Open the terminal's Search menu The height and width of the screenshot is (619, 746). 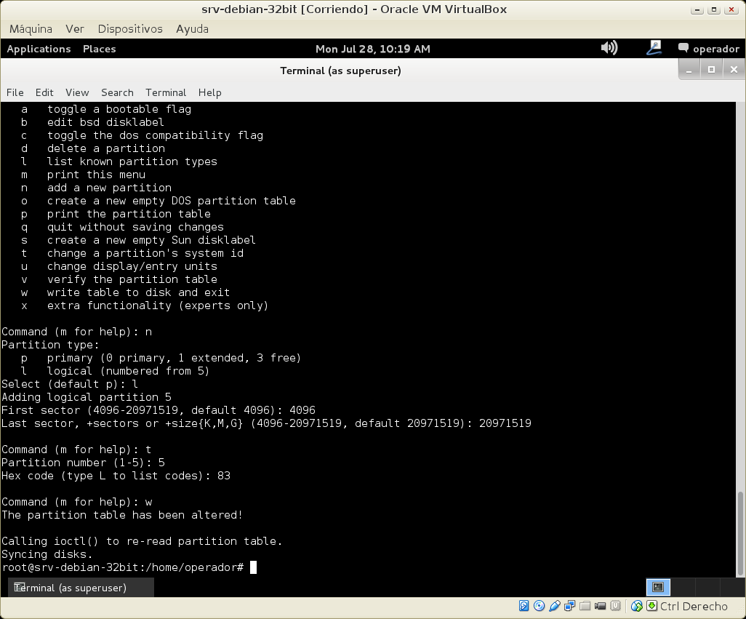pyautogui.click(x=117, y=92)
